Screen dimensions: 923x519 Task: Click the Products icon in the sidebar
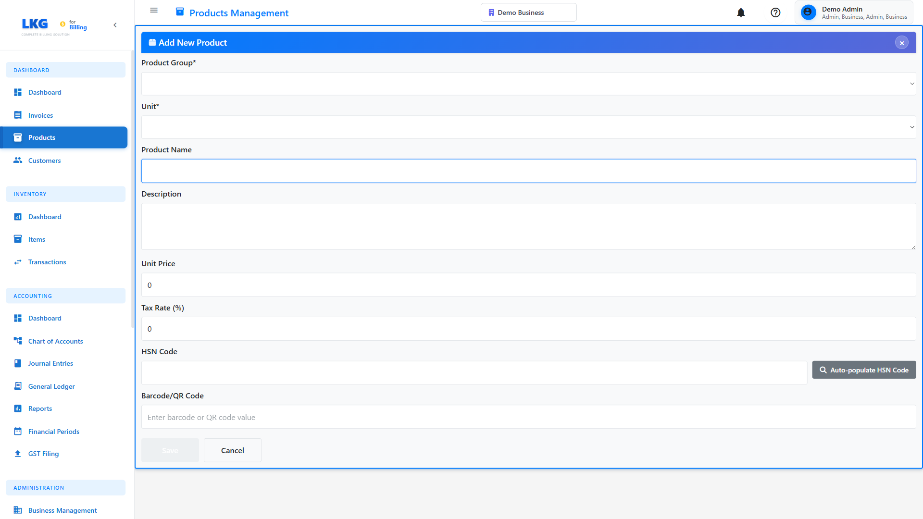[18, 137]
